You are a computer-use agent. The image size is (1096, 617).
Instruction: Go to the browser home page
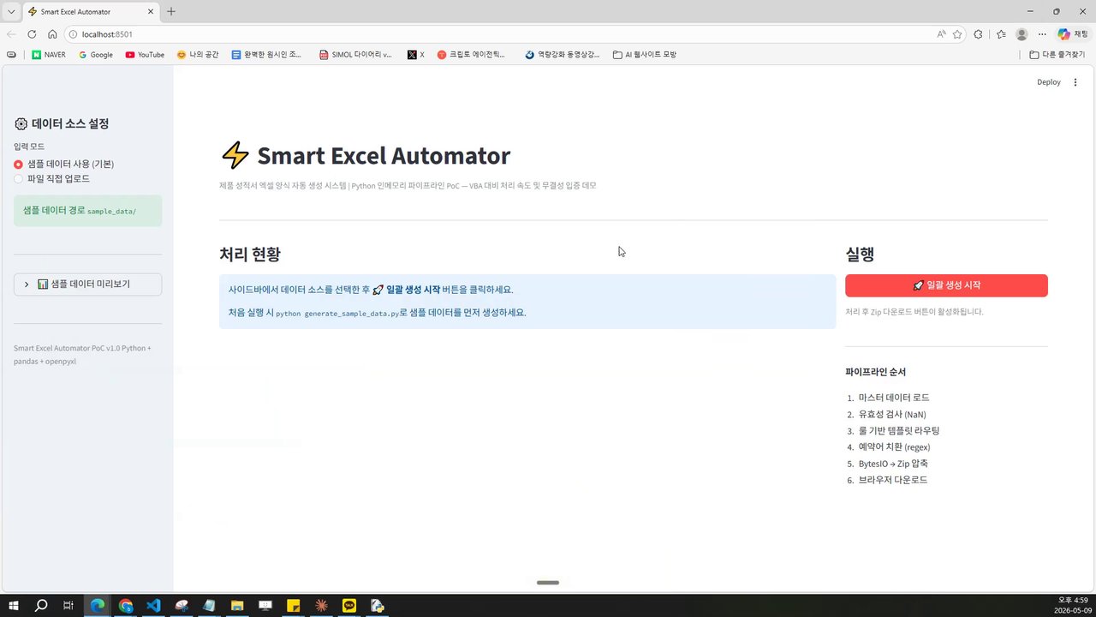coord(52,34)
